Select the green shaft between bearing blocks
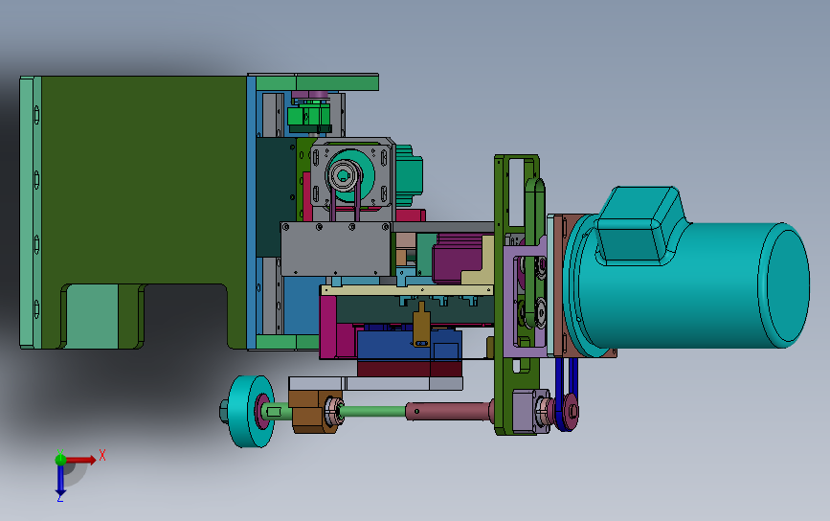This screenshot has width=830, height=521. point(372,412)
